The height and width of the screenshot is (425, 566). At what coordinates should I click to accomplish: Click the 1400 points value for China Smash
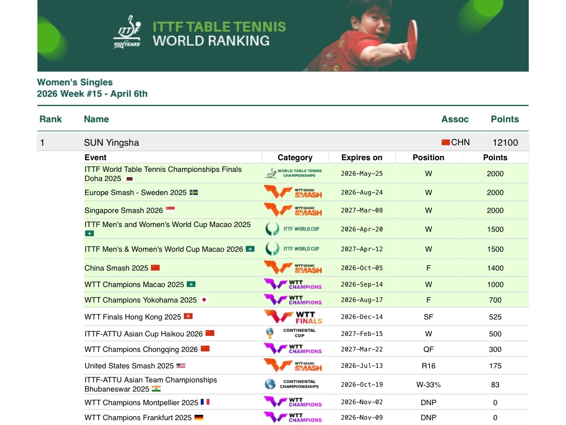(x=495, y=268)
